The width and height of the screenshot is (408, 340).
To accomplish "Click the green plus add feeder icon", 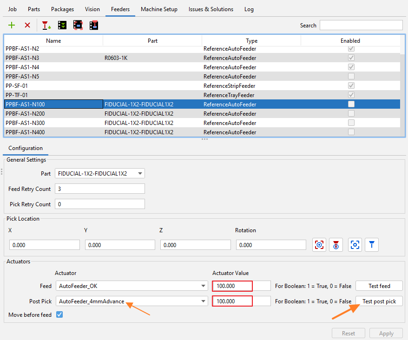I will [x=12, y=25].
